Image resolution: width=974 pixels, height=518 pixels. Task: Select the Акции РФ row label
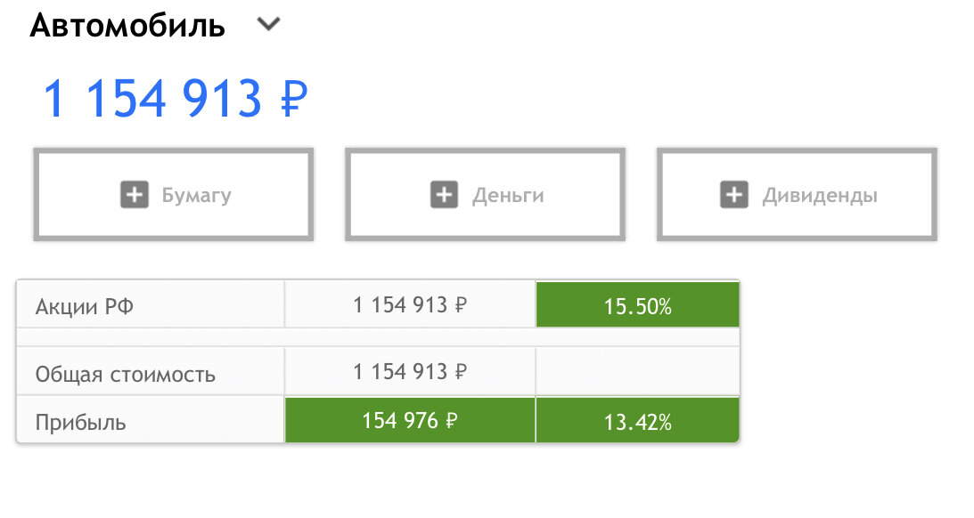(x=85, y=306)
